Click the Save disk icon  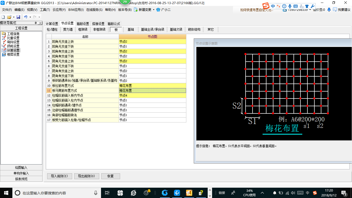point(18,17)
